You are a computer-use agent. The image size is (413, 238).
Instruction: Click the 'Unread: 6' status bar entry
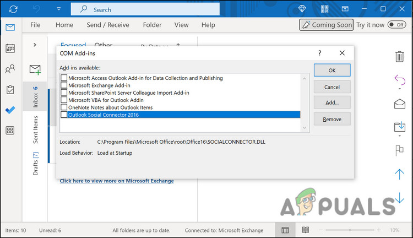(x=50, y=230)
